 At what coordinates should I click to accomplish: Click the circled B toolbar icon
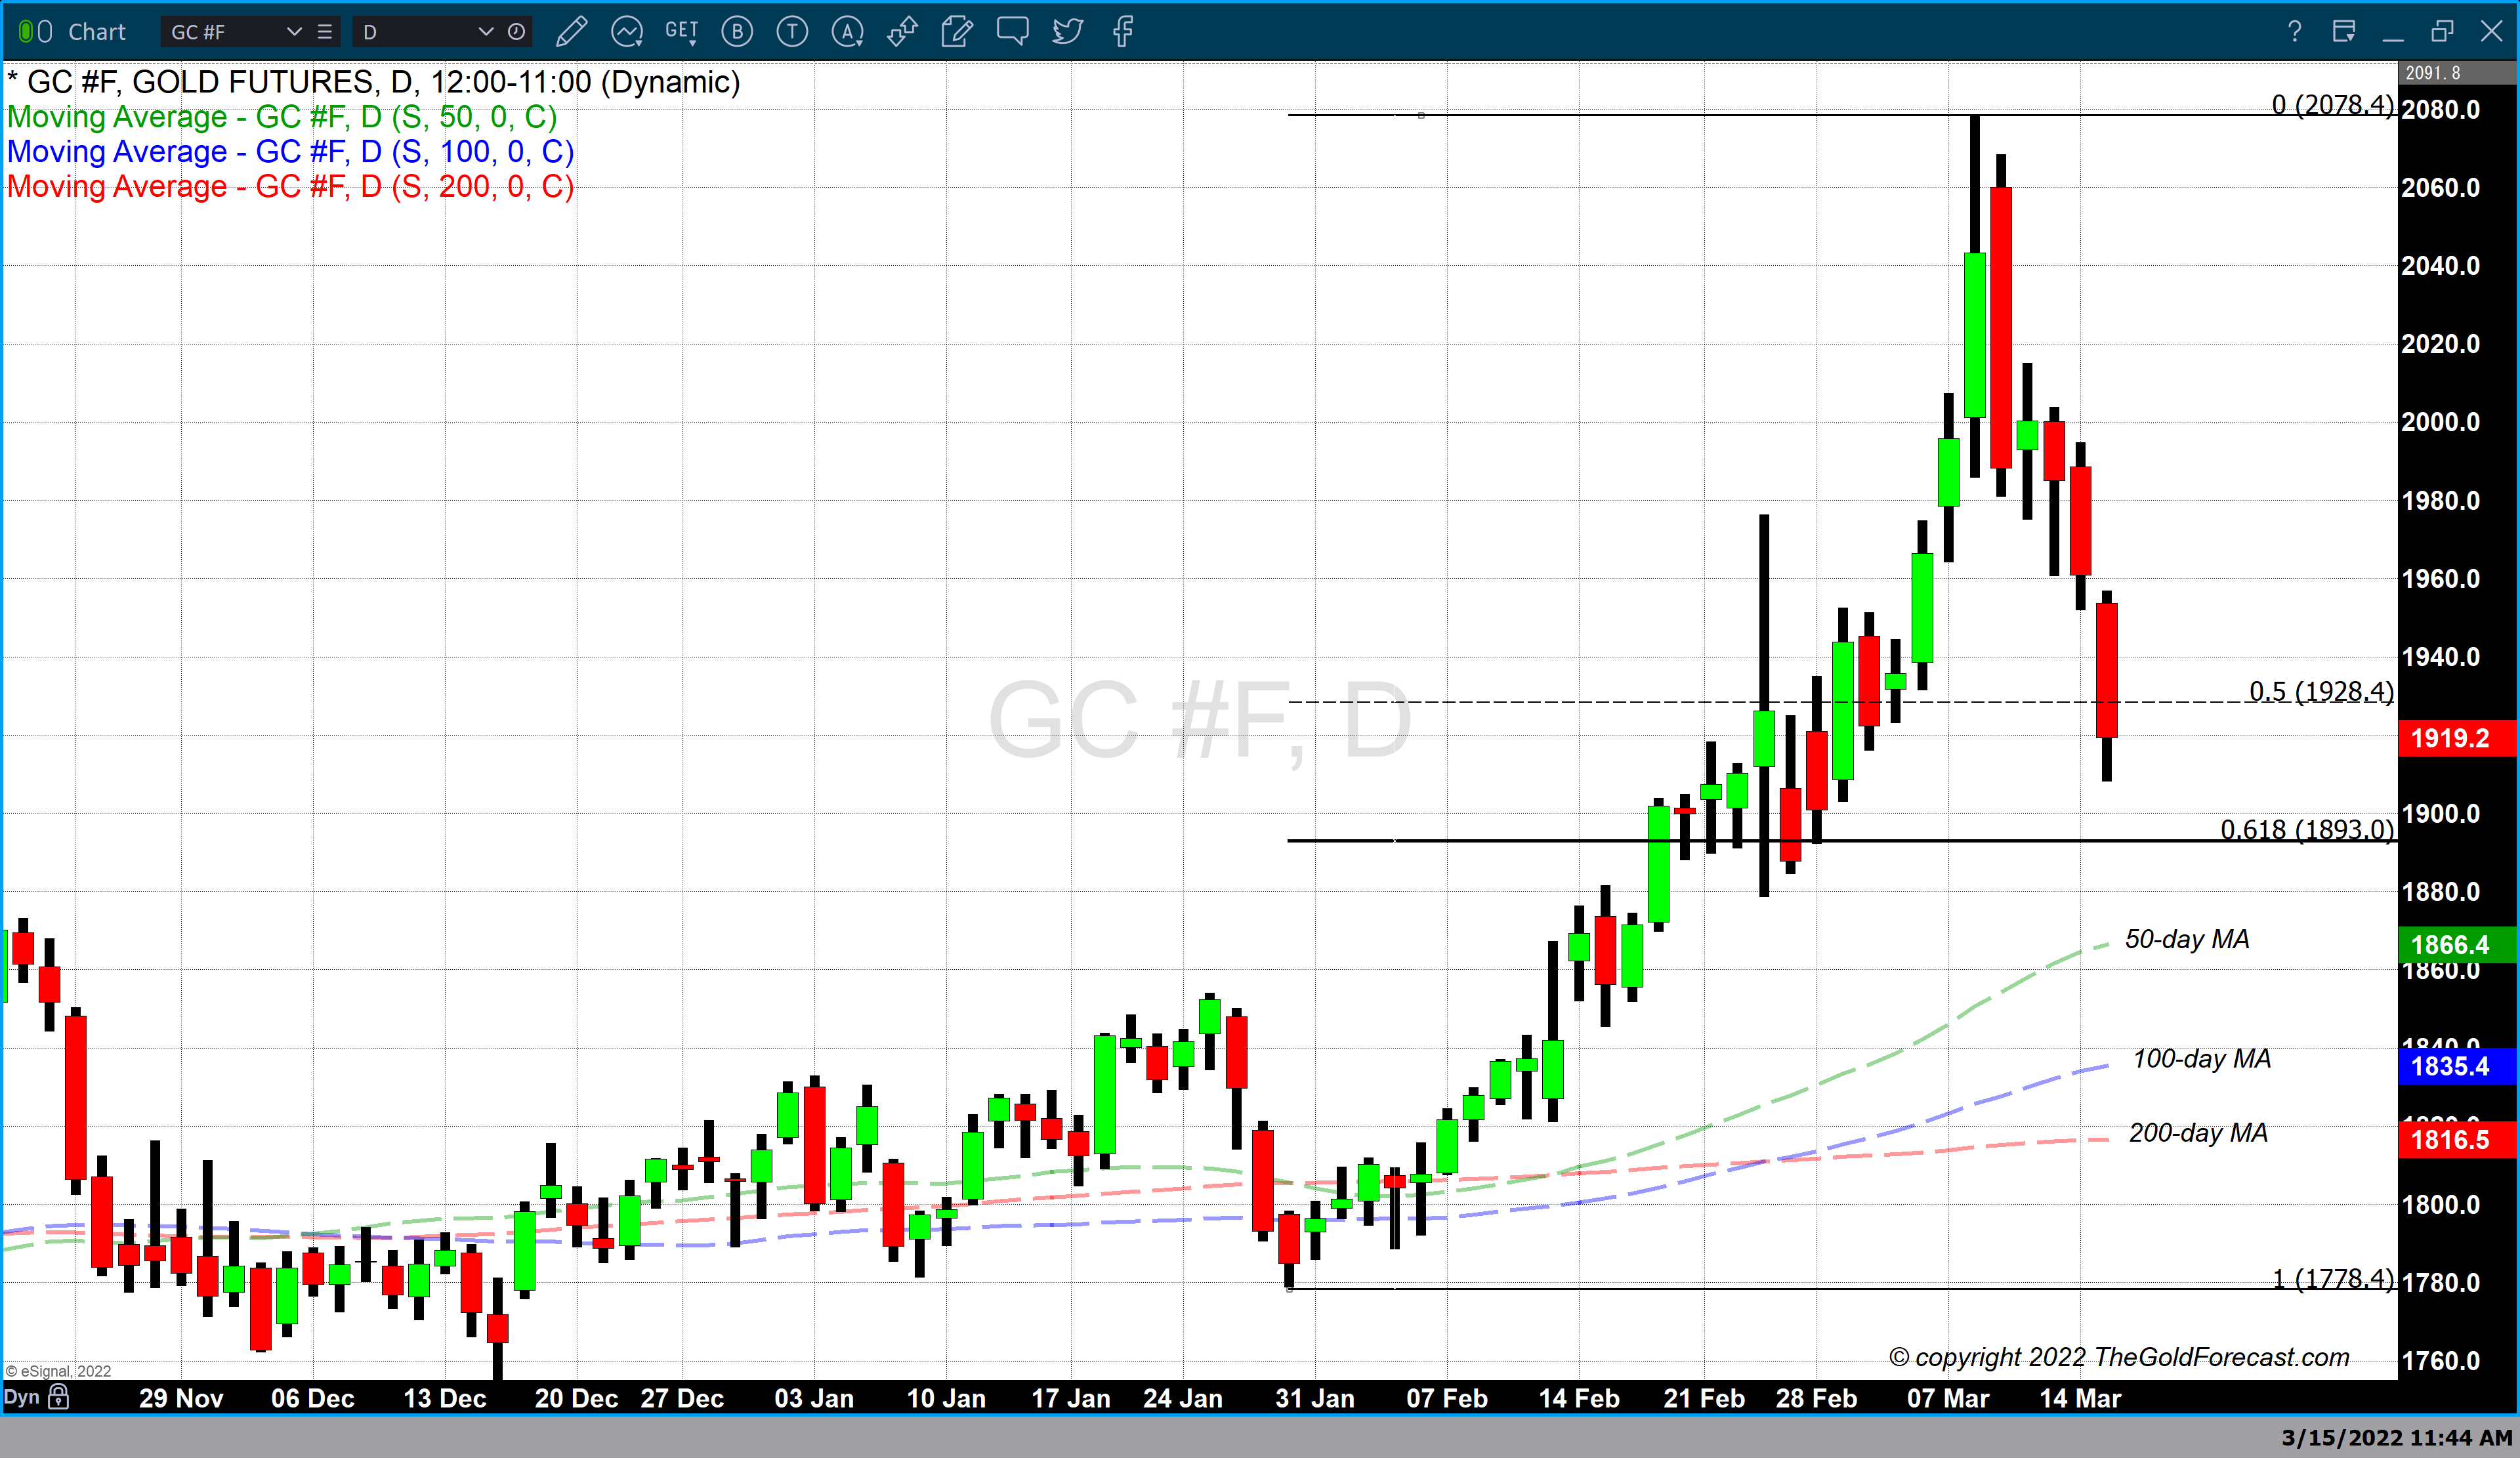tap(737, 32)
